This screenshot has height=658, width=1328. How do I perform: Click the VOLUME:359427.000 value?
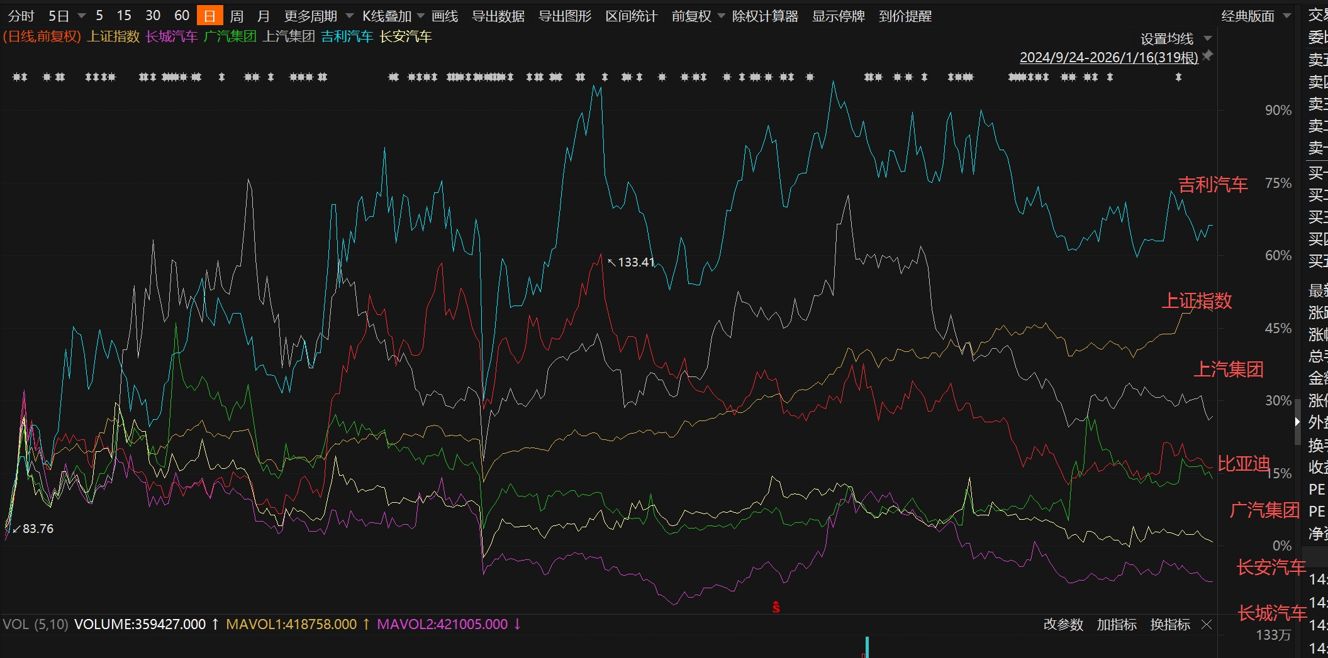pyautogui.click(x=140, y=625)
